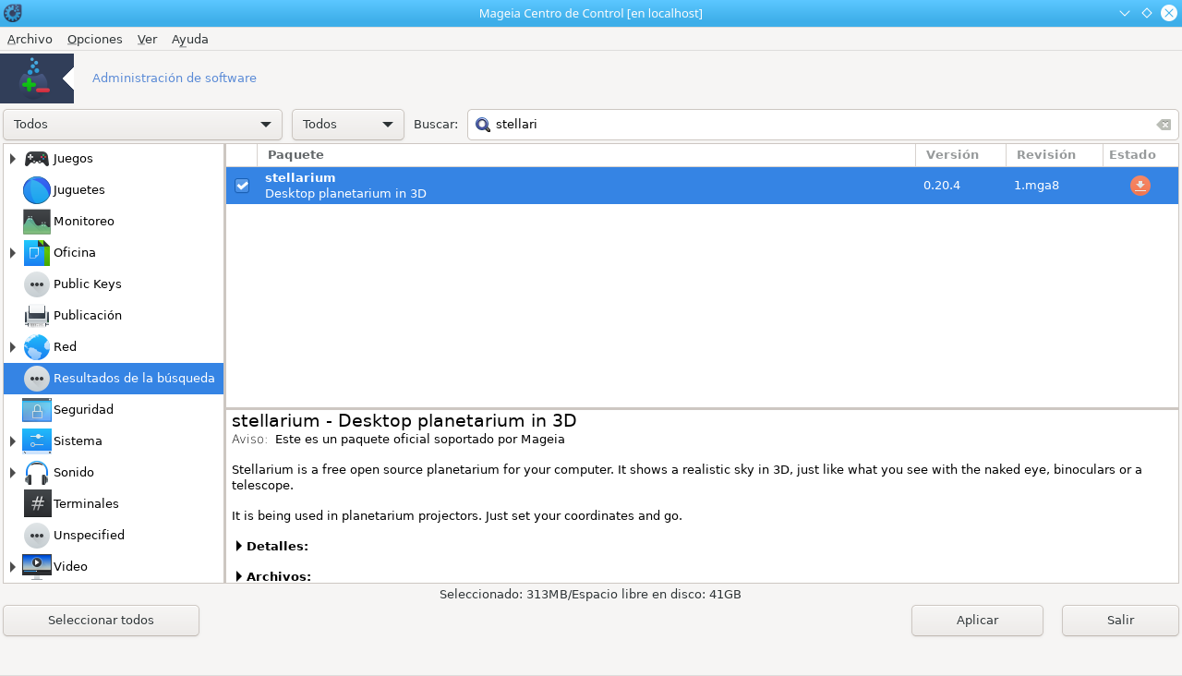The image size is (1182, 676).
Task: Click Aplicar to install packages
Action: [977, 621]
